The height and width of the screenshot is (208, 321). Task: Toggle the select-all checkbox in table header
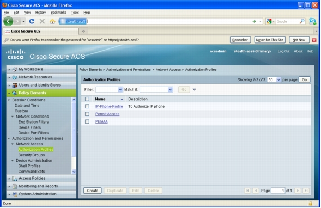click(x=87, y=99)
